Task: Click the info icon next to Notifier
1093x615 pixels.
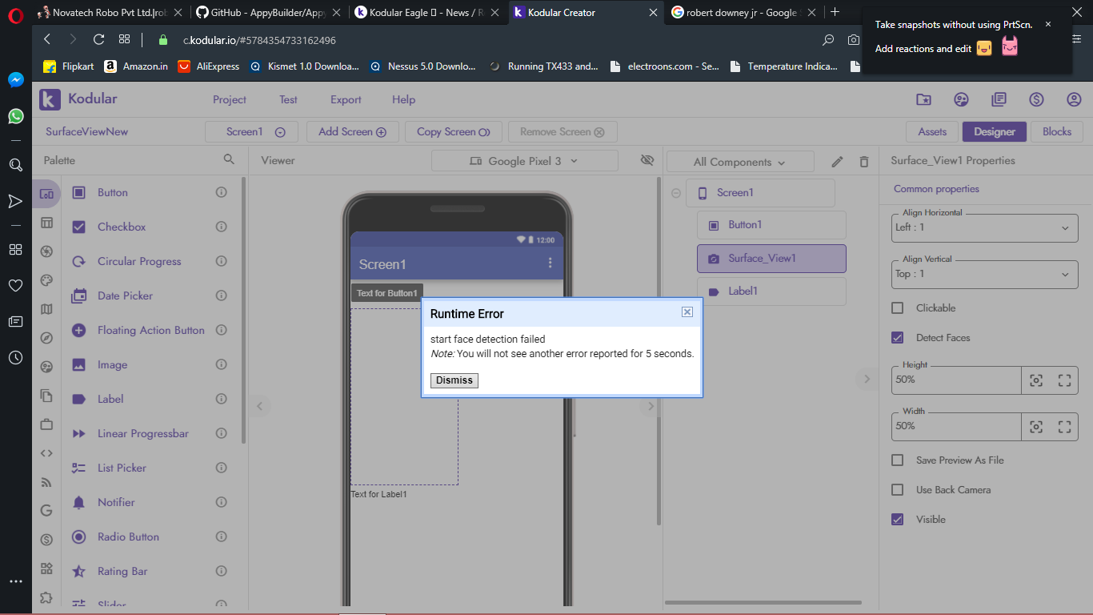Action: [222, 502]
